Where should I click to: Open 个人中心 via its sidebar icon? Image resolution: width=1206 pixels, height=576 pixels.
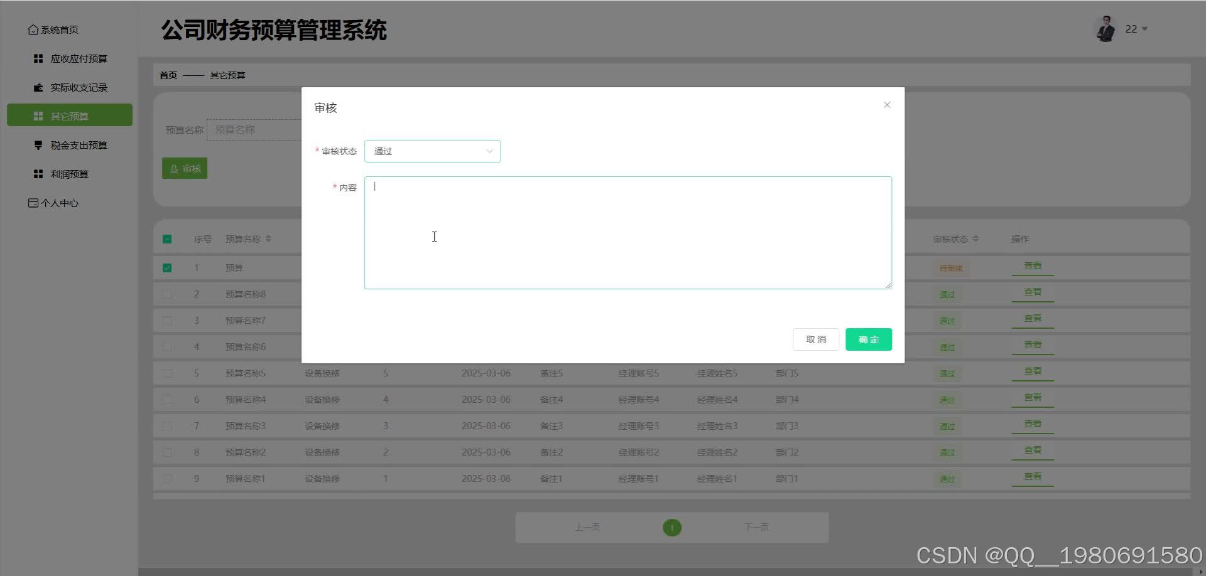tap(33, 203)
